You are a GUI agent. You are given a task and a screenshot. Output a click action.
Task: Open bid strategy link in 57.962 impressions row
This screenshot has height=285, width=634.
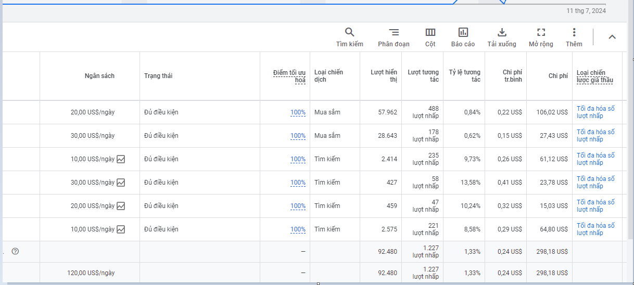click(x=595, y=112)
